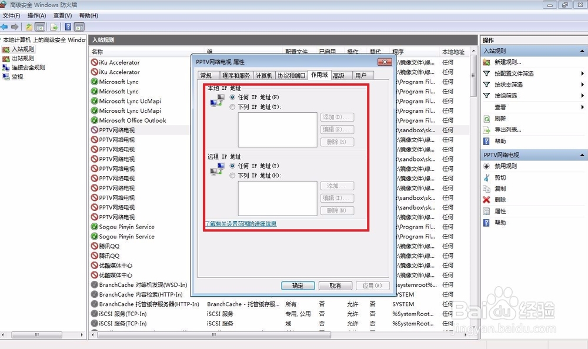Click the funnel icon for 按状态筛选

(486, 85)
